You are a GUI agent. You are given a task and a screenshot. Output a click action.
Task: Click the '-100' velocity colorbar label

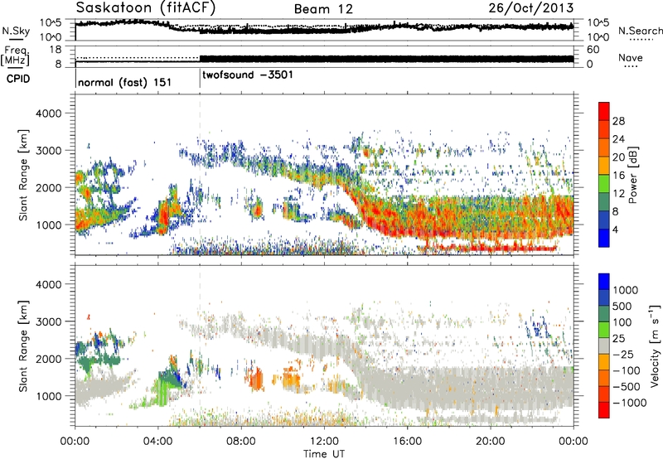coord(627,370)
